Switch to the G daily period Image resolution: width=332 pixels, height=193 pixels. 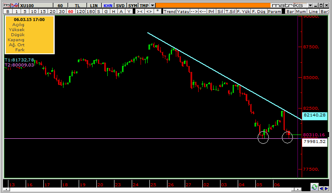click(x=106, y=11)
